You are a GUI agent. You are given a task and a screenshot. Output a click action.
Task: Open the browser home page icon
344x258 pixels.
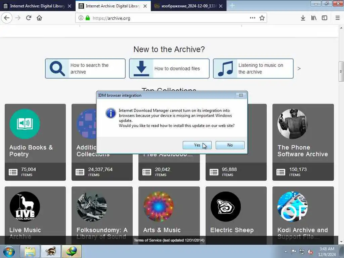tap(39, 18)
